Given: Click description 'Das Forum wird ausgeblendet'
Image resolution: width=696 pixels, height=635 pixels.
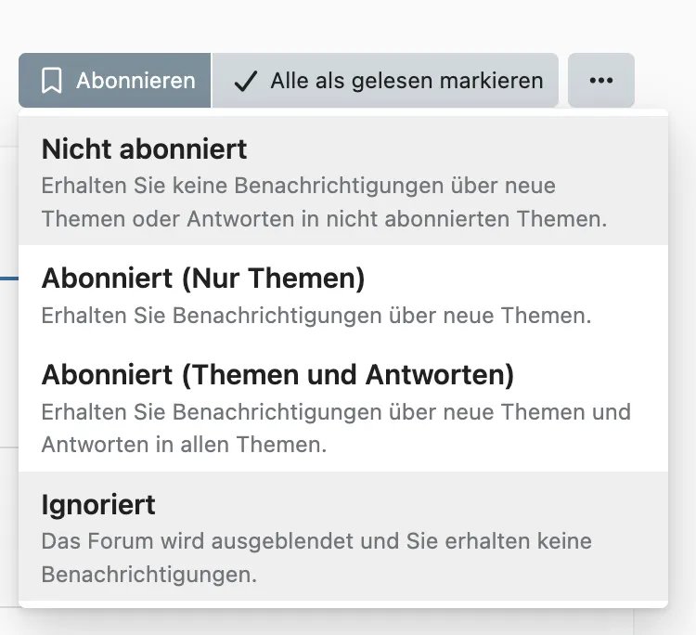Looking at the screenshot, I should pos(197,541).
